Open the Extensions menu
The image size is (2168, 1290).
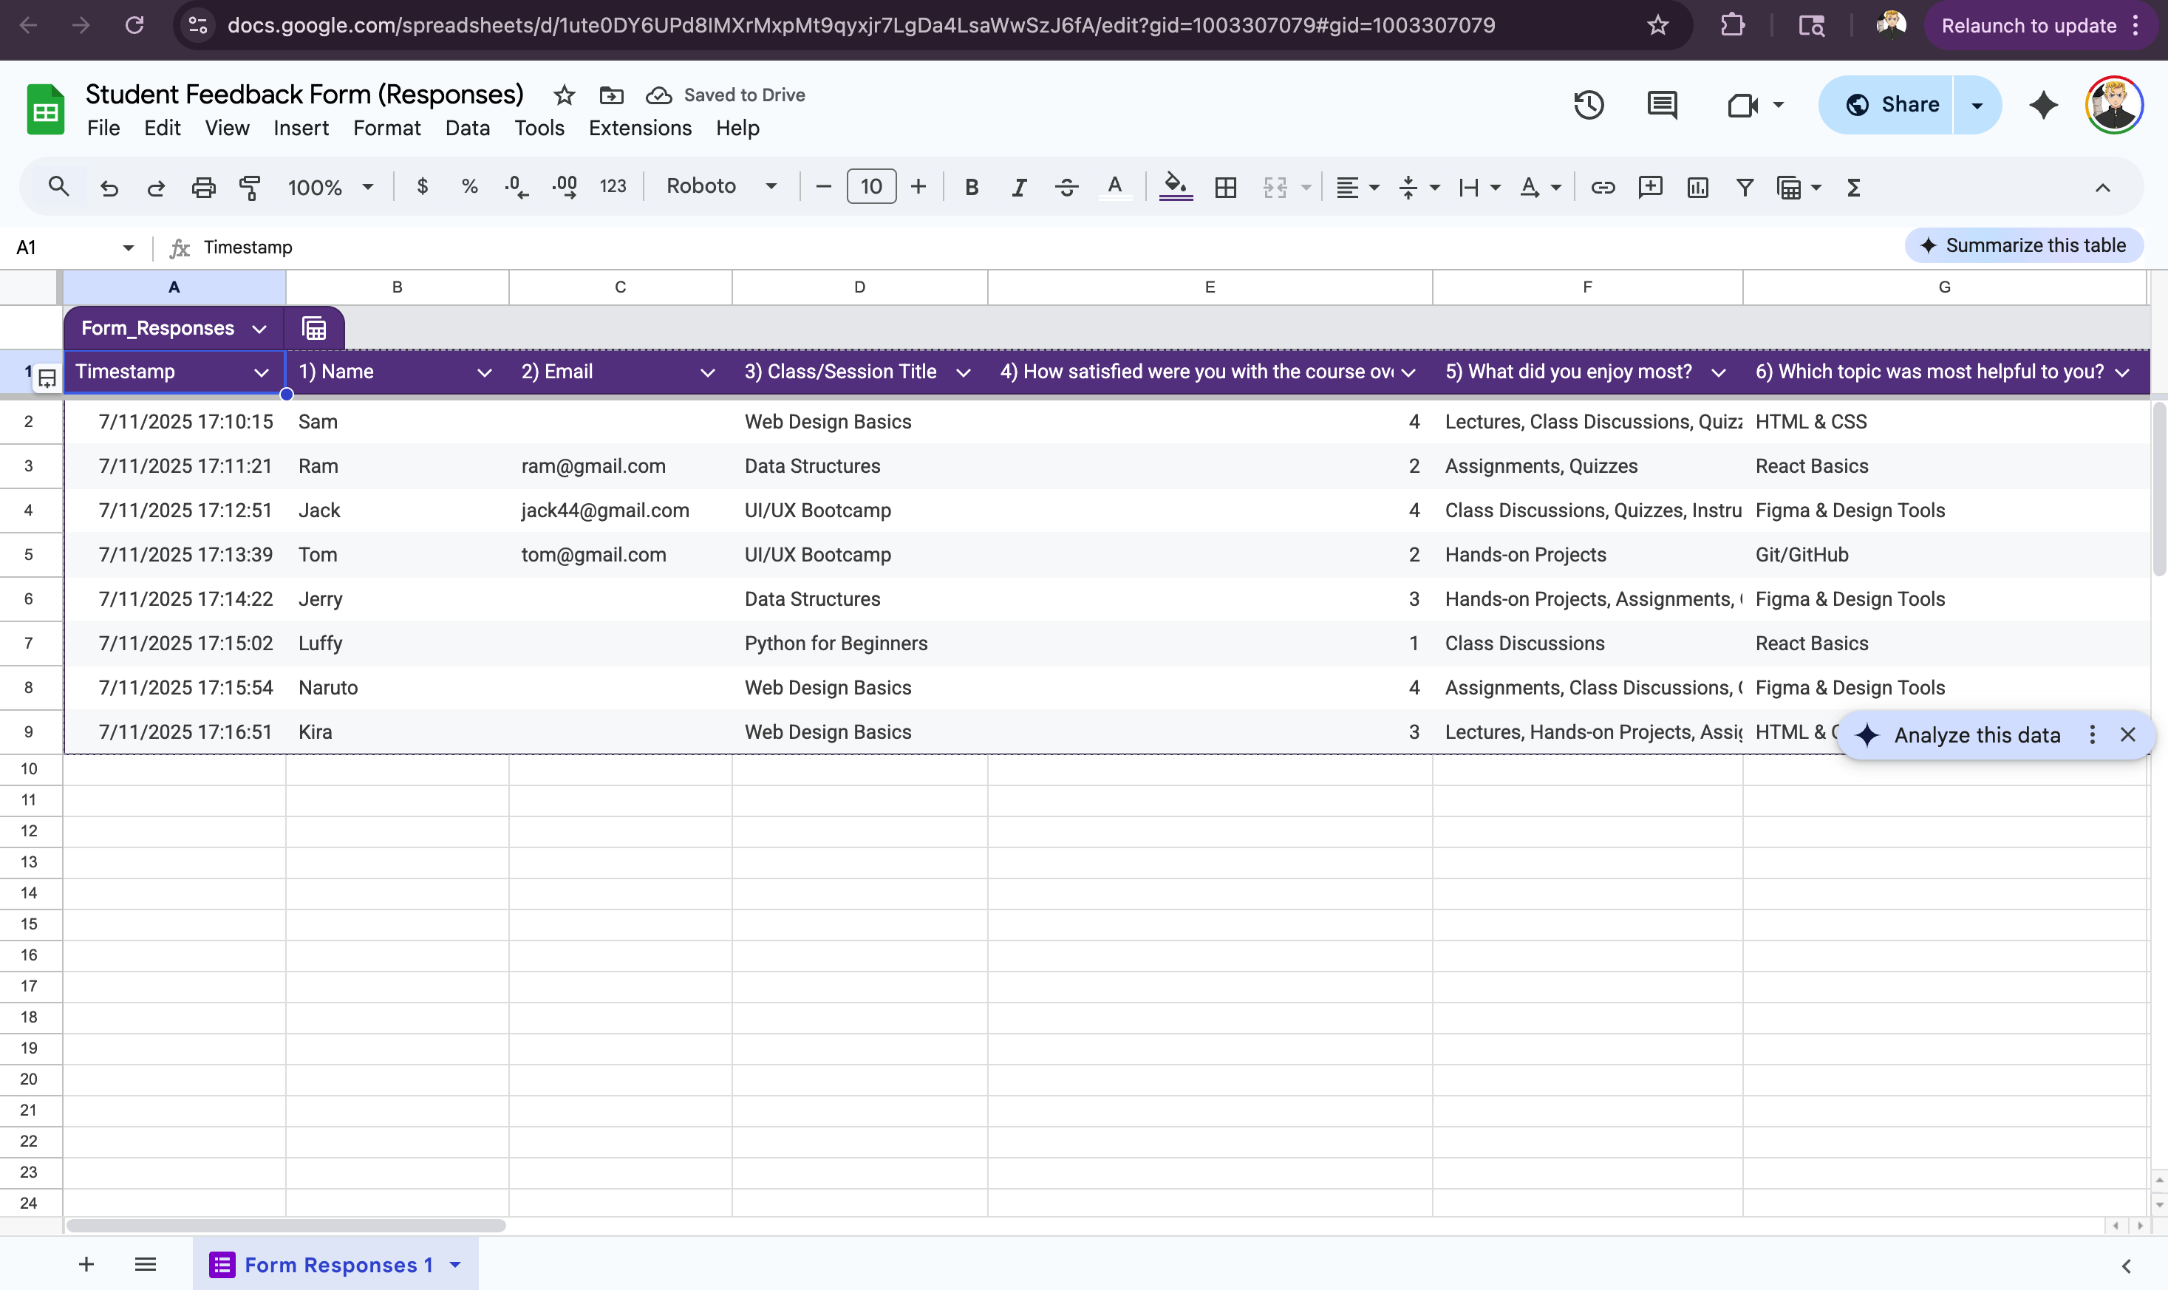(x=639, y=128)
